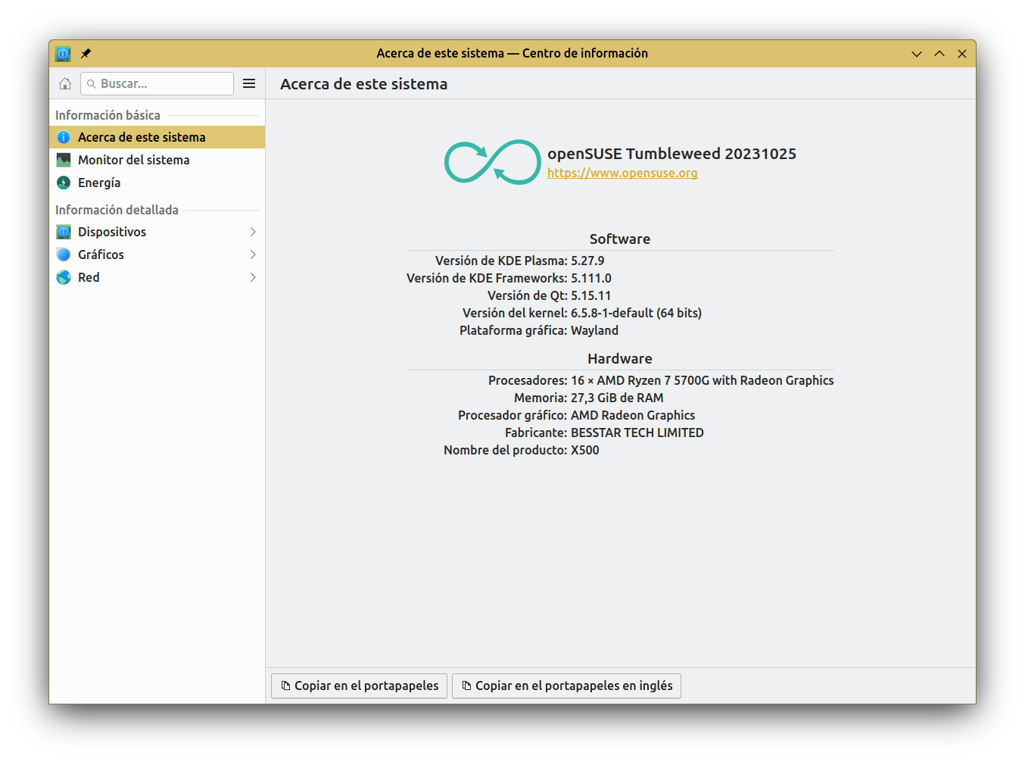Click the Red globe icon
Viewport: 1025px width, 762px height.
[64, 277]
